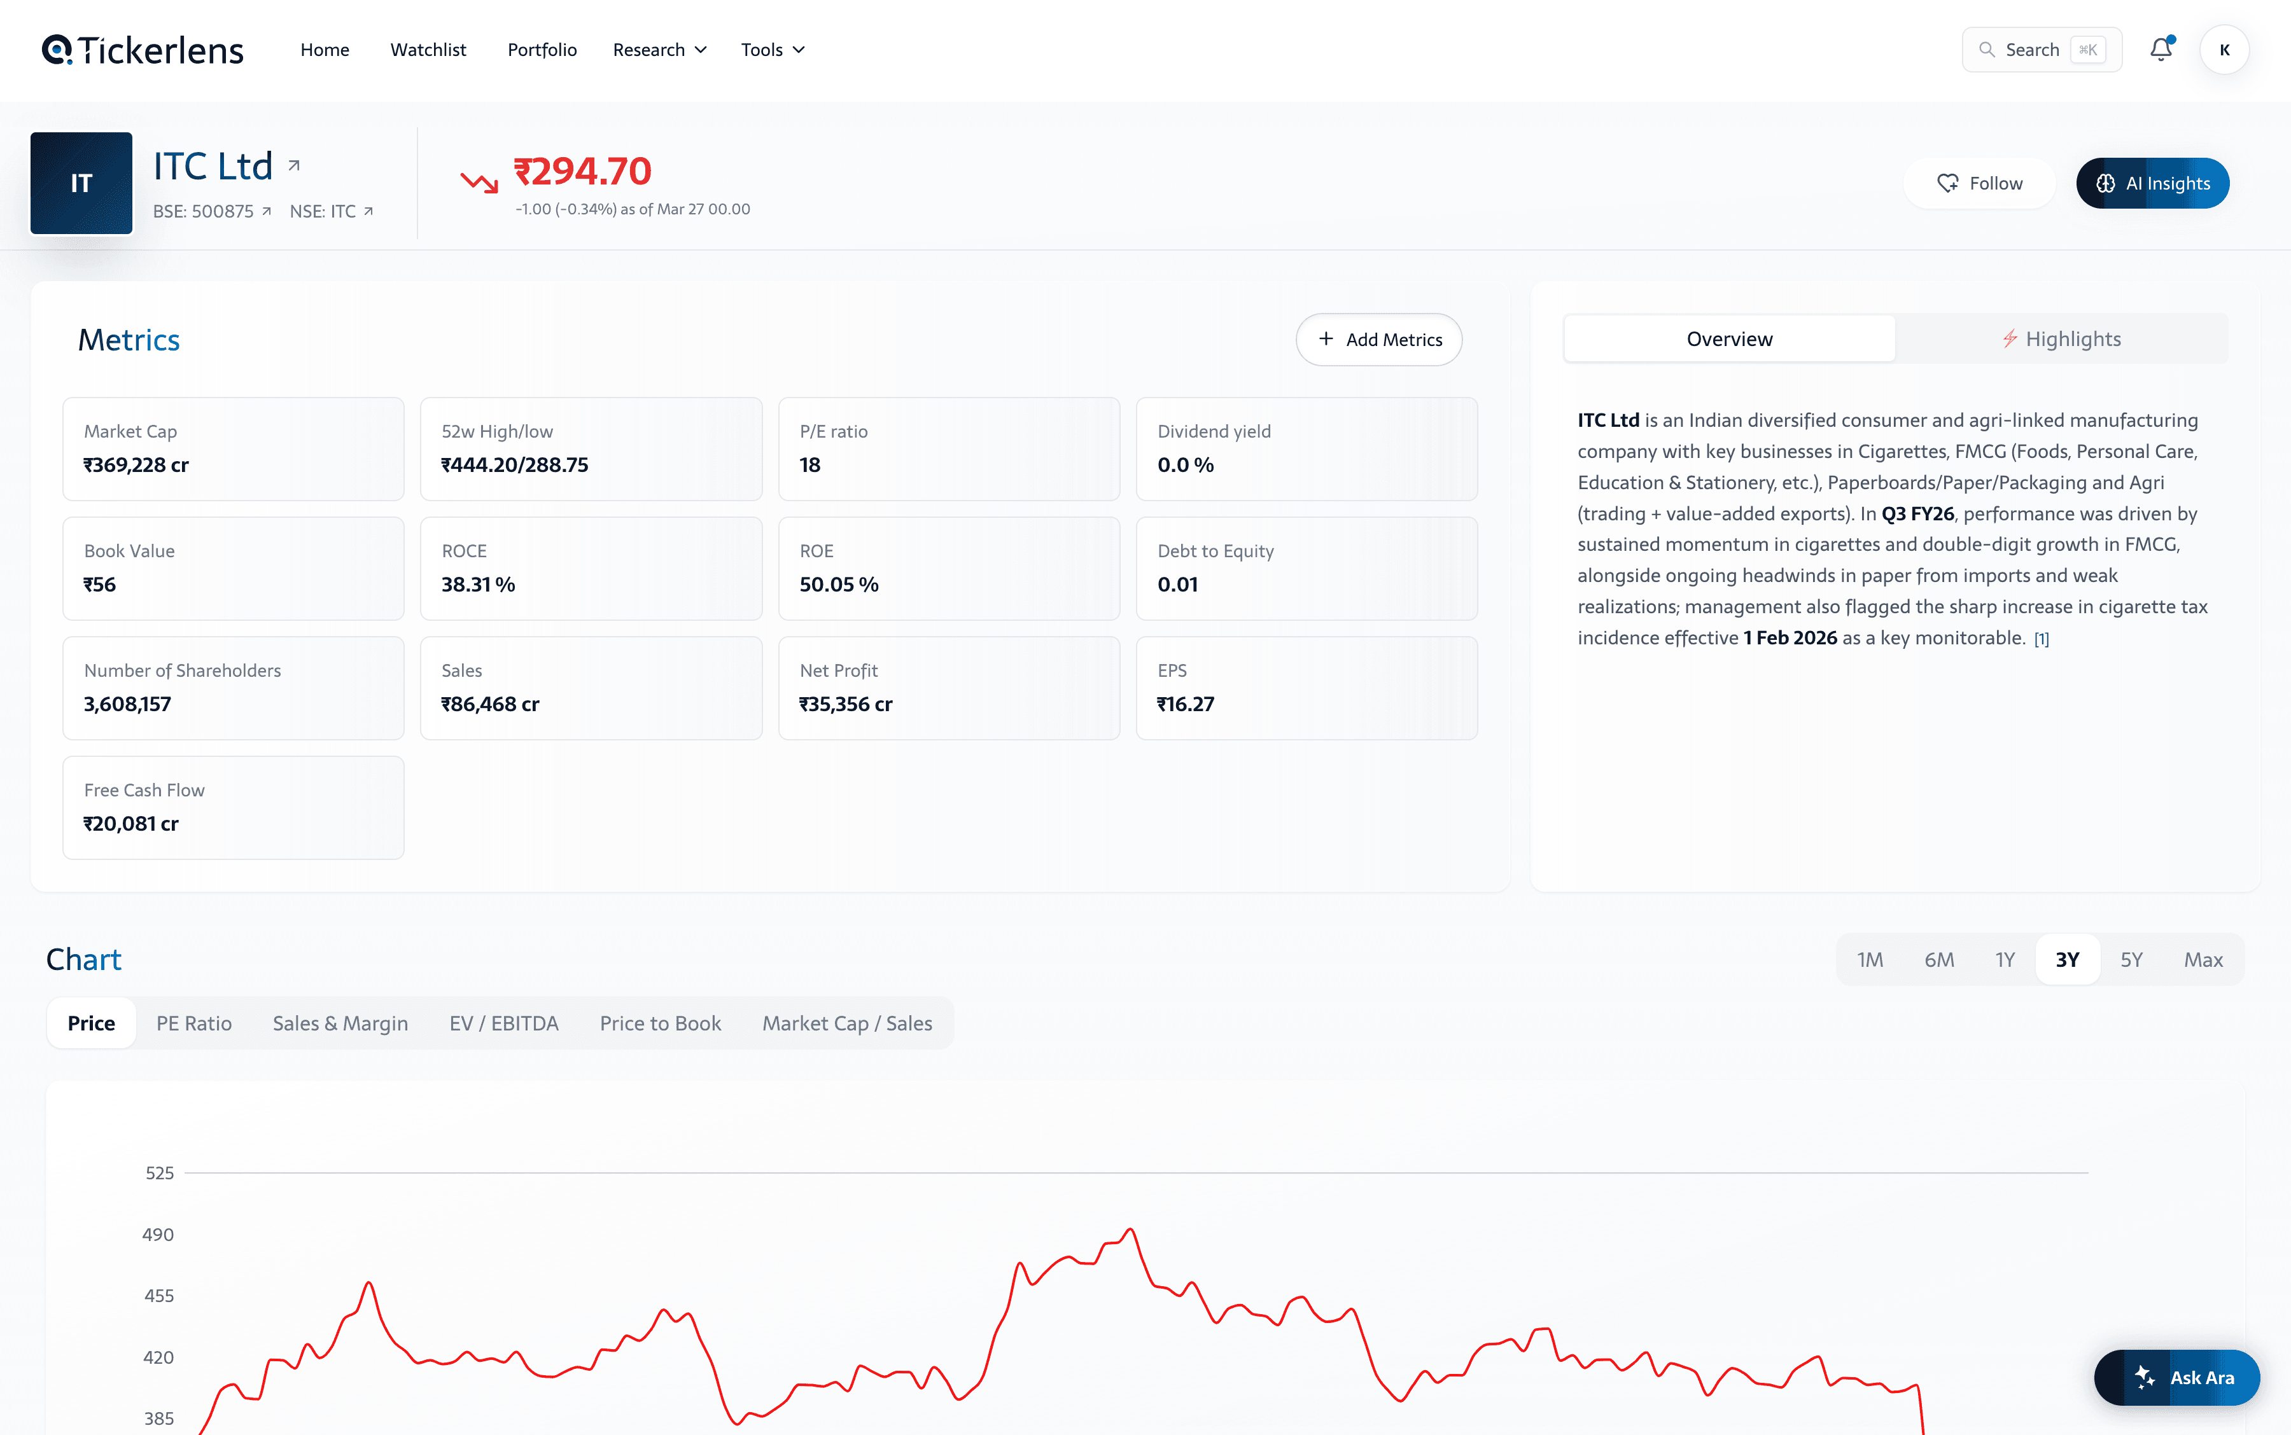Switch chart range to 5Y
The width and height of the screenshot is (2291, 1435).
coord(2131,959)
